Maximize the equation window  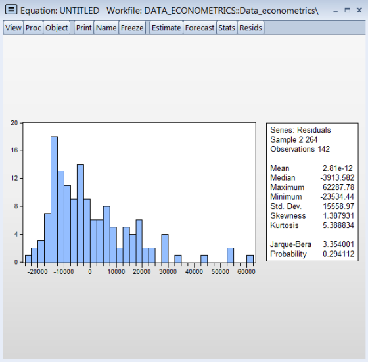click(348, 11)
